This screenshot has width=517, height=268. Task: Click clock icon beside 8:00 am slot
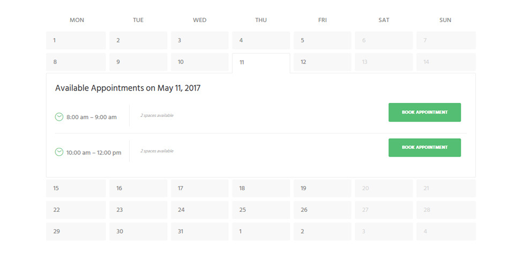tap(59, 117)
